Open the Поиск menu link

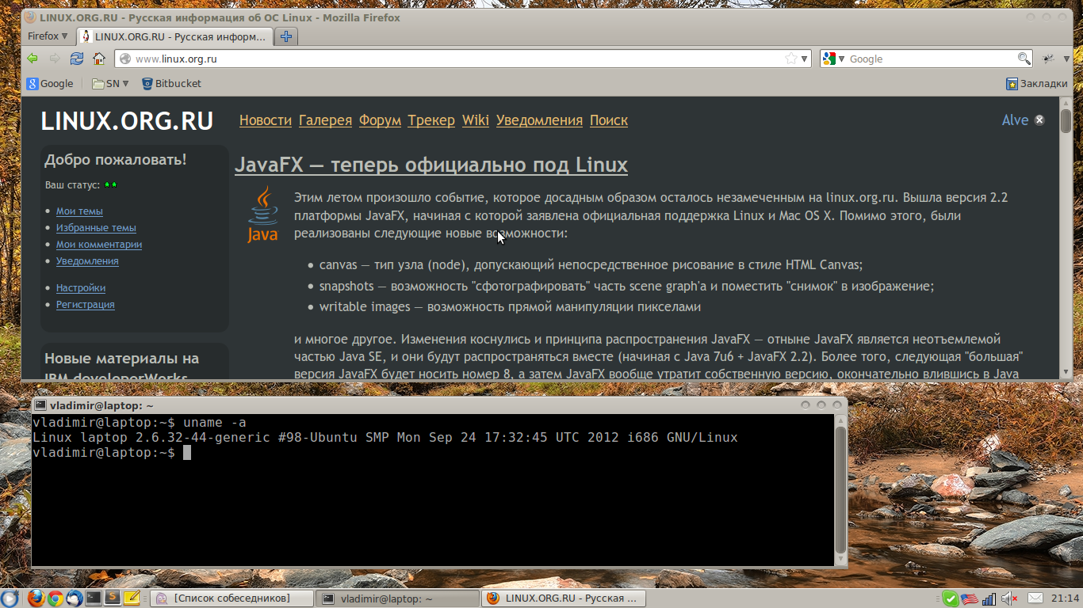click(x=609, y=120)
